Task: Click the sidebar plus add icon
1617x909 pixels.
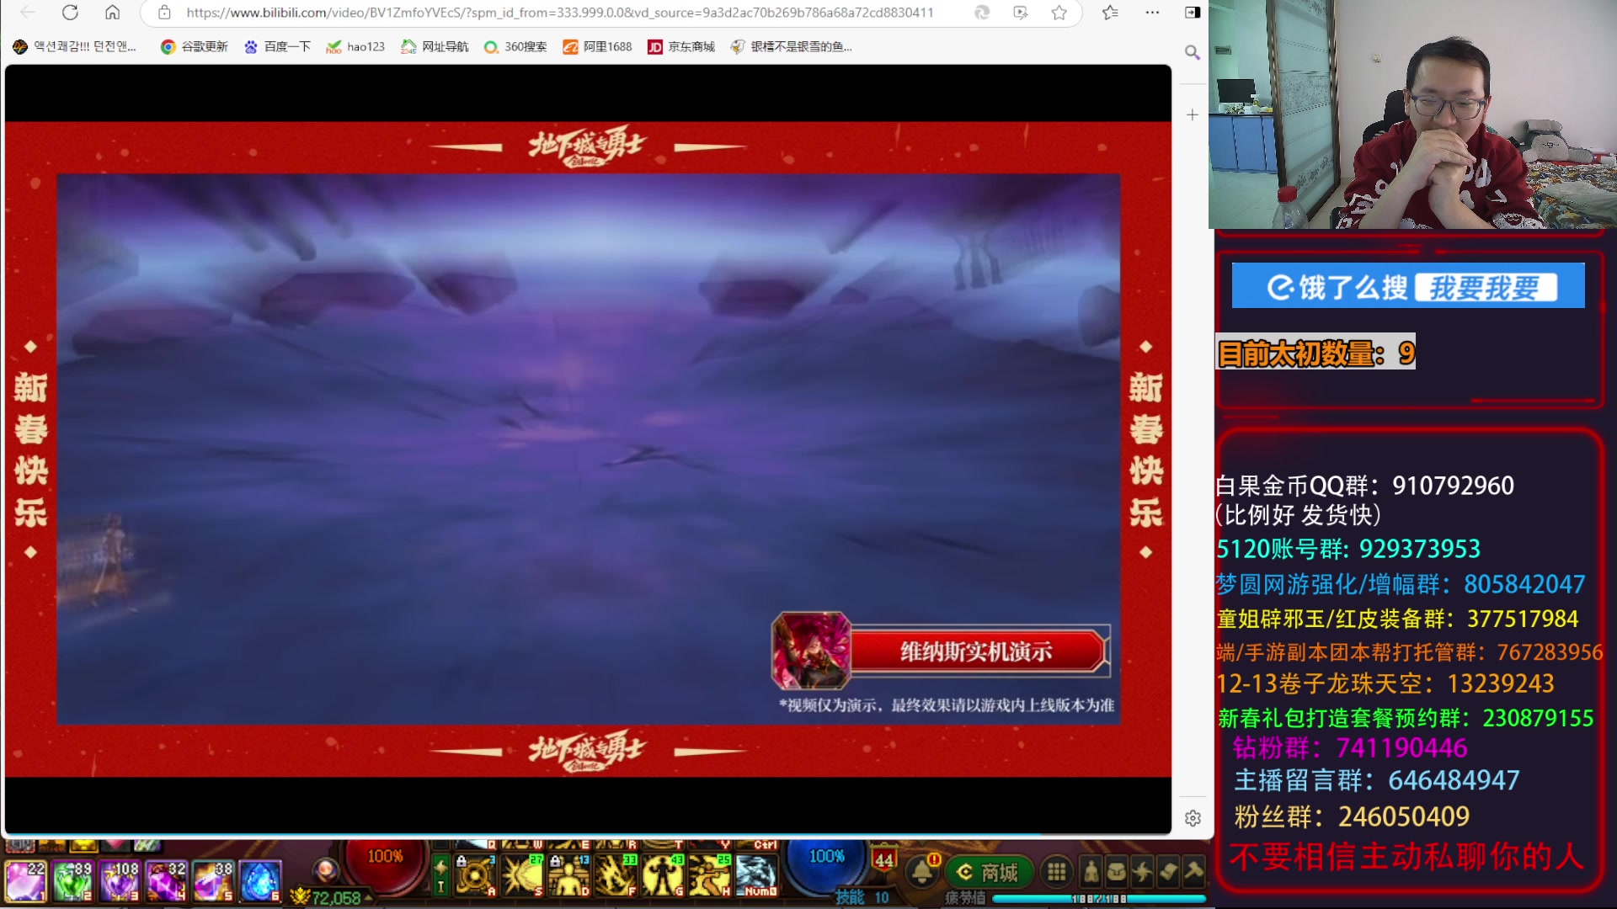Action: 1192,114
